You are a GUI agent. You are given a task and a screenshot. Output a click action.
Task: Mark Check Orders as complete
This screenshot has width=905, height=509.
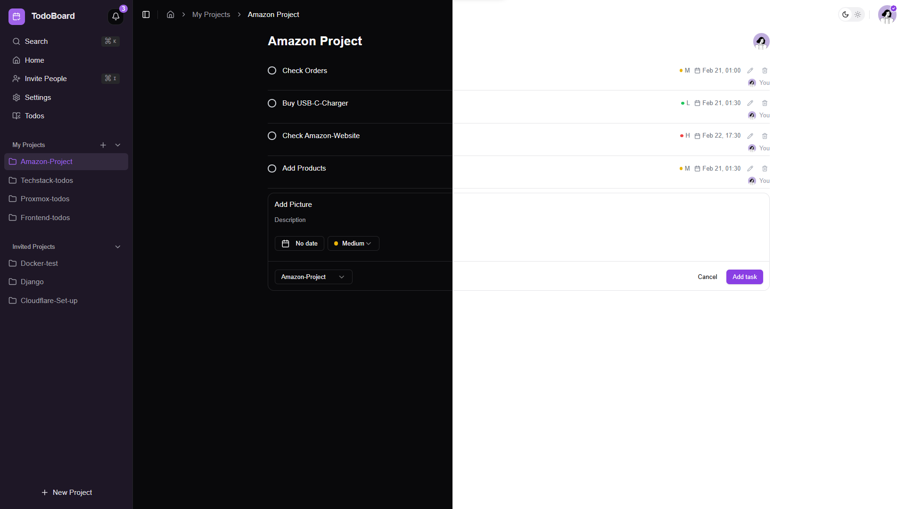coord(272,71)
